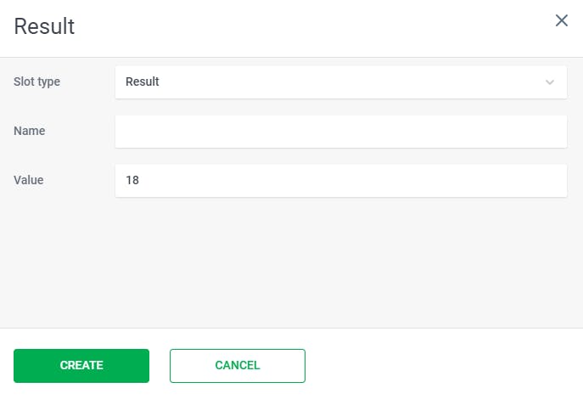This screenshot has width=583, height=399.
Task: Close the Result dialog with X
Action: click(561, 20)
